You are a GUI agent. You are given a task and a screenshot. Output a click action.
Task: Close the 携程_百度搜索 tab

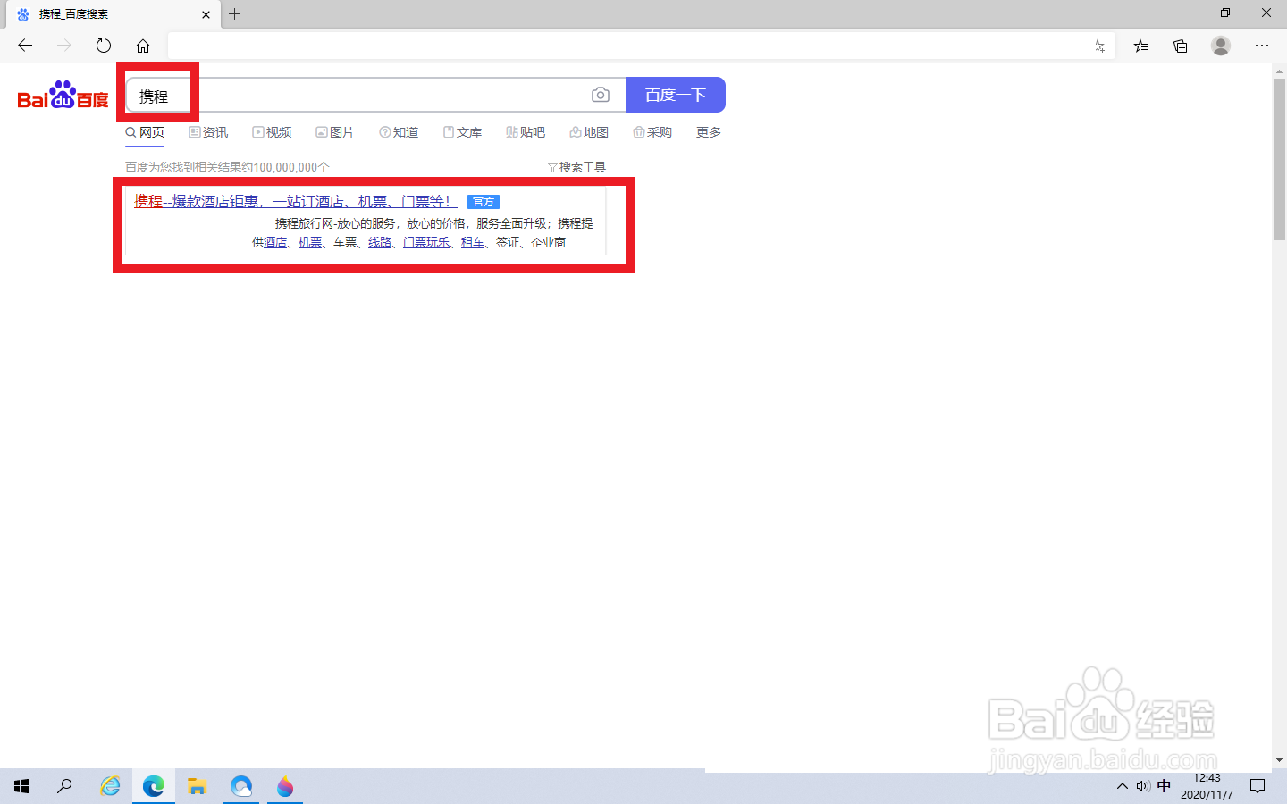pyautogui.click(x=206, y=14)
